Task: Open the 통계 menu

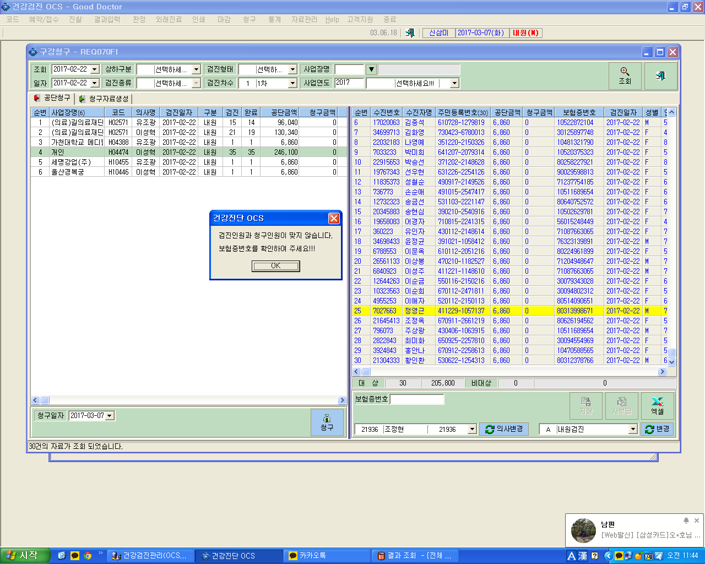Action: point(274,19)
